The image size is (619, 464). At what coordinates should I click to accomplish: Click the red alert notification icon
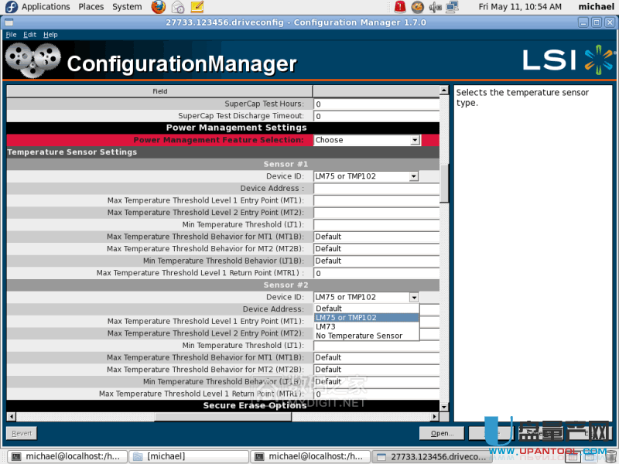click(399, 7)
